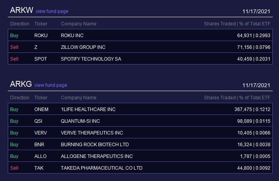Image resolution: width=279 pixels, height=181 pixels.
Task: Open the ARKW view fund page link
Action: (x=52, y=11)
